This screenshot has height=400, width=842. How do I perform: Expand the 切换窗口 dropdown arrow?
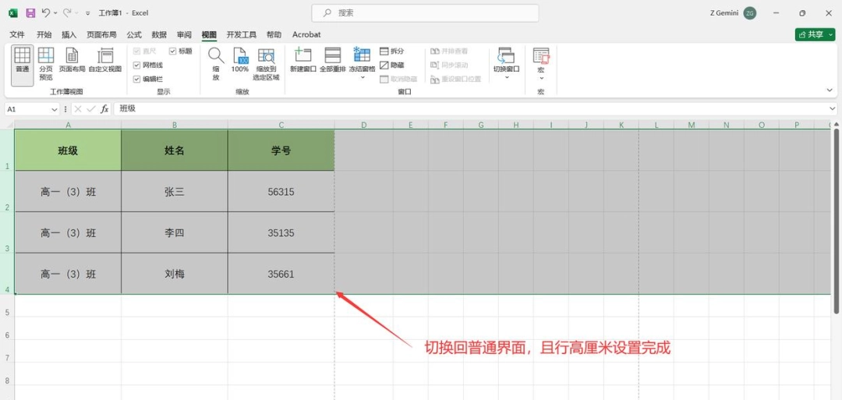507,79
